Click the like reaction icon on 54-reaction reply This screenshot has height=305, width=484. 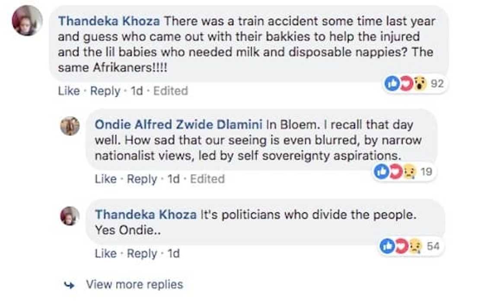tap(387, 246)
